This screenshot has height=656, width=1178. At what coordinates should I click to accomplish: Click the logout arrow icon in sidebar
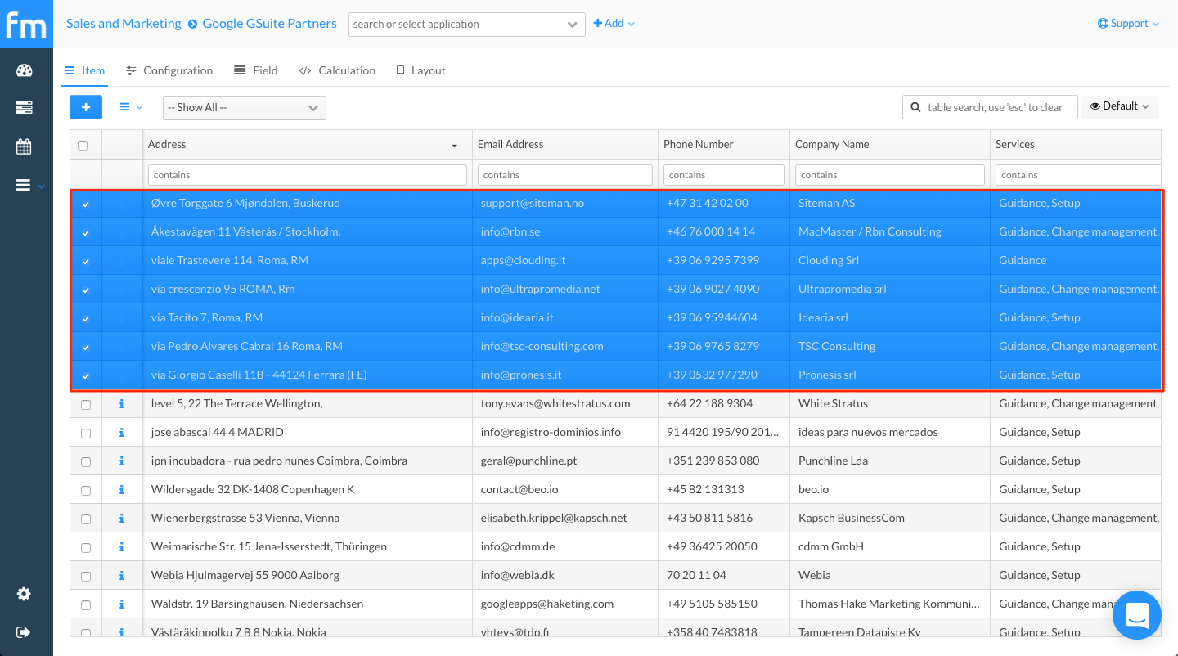click(x=24, y=631)
